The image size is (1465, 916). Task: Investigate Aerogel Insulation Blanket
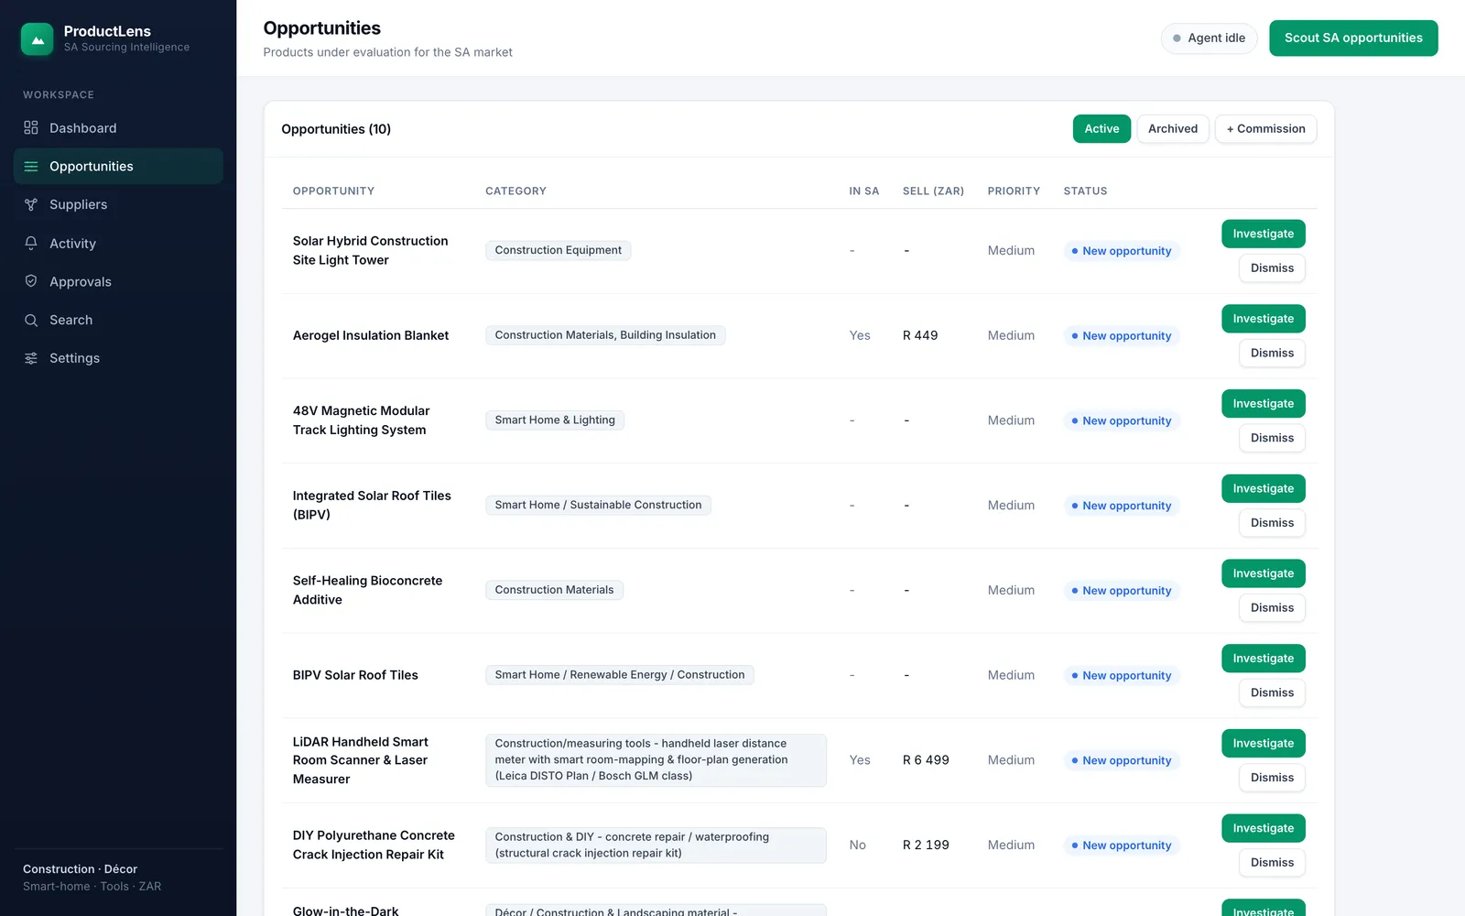tap(1263, 319)
